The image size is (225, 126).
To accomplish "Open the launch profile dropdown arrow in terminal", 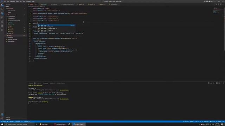I will [x=215, y=83].
